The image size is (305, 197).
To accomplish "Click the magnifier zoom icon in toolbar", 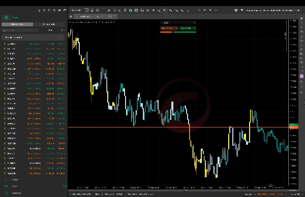I will click(119, 11).
